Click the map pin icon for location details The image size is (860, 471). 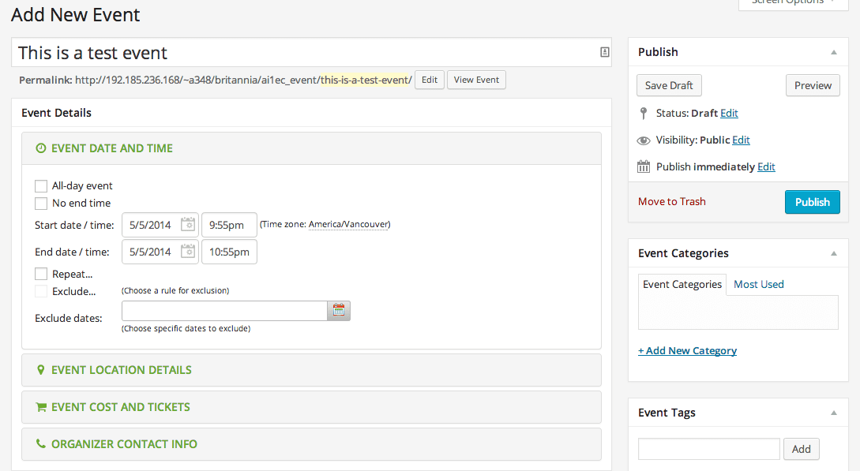pos(40,370)
